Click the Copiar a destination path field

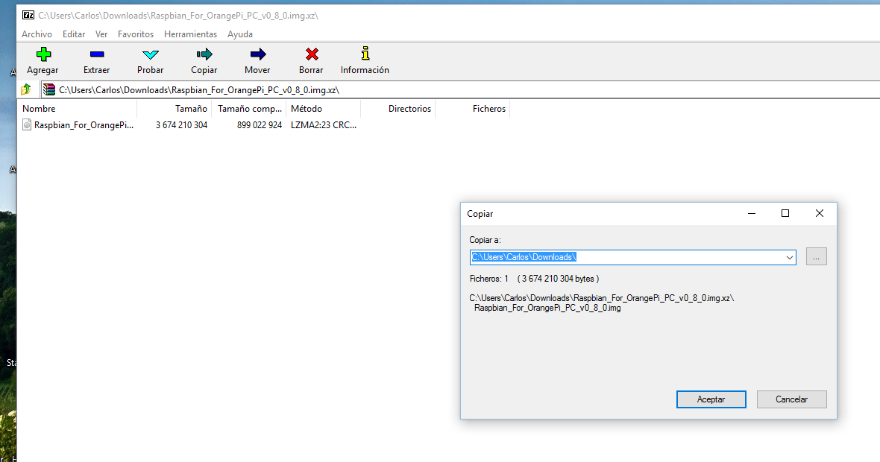626,257
